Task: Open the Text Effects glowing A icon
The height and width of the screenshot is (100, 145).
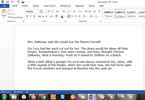Action: 51,16
